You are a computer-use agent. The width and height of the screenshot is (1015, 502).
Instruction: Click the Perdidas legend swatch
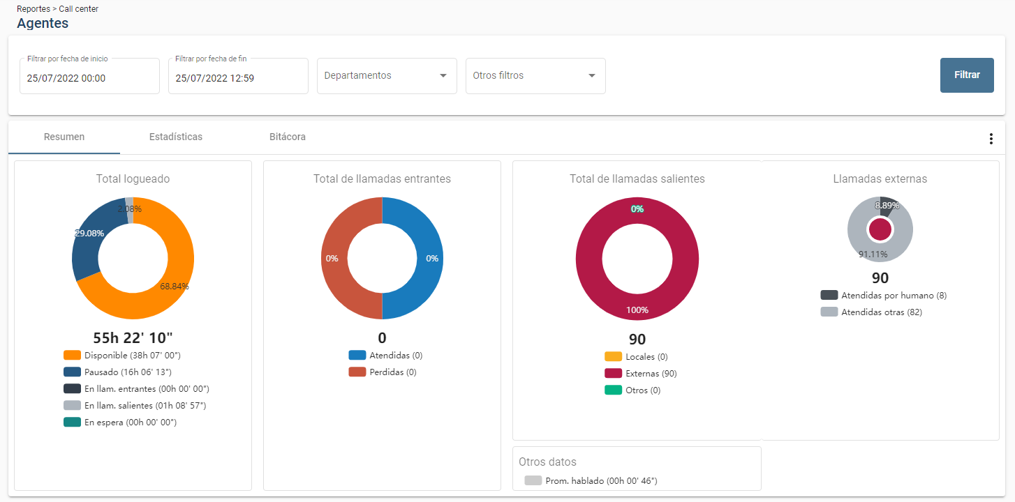(x=357, y=372)
